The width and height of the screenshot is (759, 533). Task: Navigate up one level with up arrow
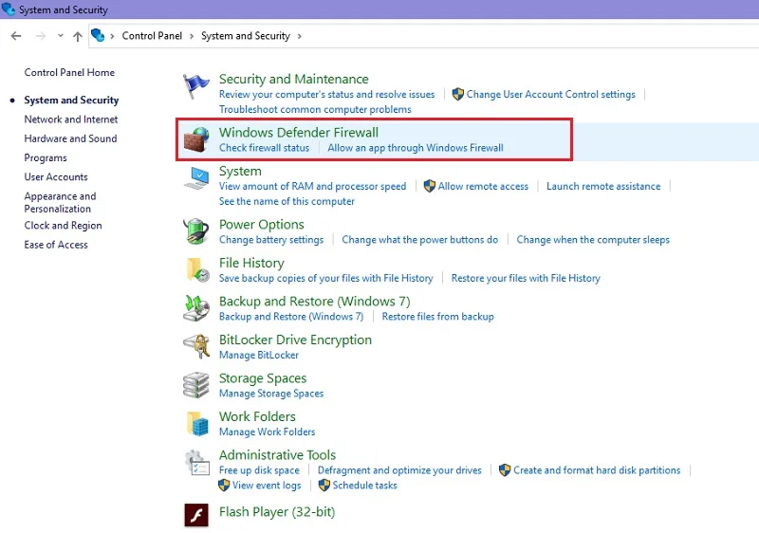tap(78, 36)
